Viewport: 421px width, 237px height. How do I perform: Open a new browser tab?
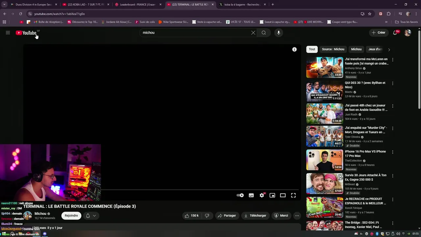[273, 5]
